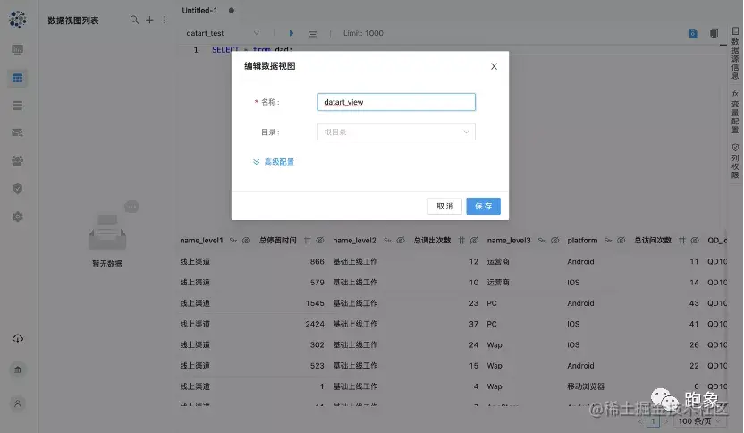
Task: Click the 总访问次数 column header
Action: (653, 241)
